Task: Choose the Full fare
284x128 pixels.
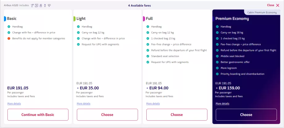Action: pyautogui.click(x=177, y=115)
